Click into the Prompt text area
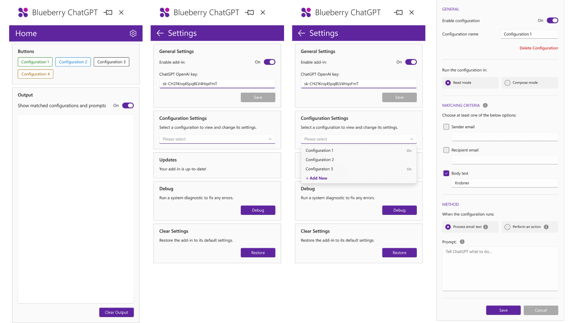 coord(500,268)
